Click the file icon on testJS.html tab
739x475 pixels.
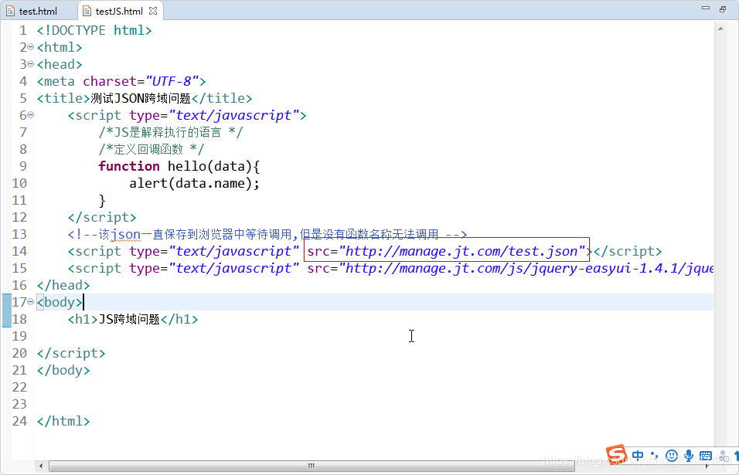click(x=87, y=11)
